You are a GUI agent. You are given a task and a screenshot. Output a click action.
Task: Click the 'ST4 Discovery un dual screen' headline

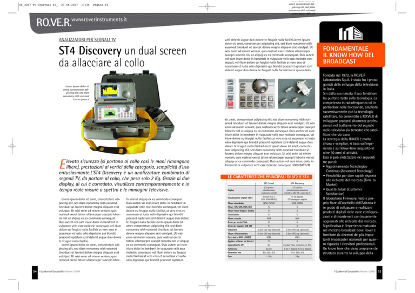click(123, 51)
